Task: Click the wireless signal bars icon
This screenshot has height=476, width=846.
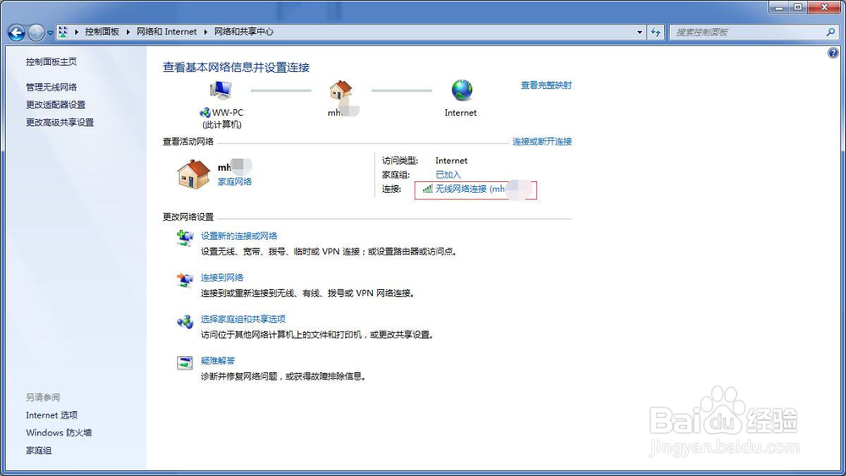Action: pyautogui.click(x=427, y=189)
